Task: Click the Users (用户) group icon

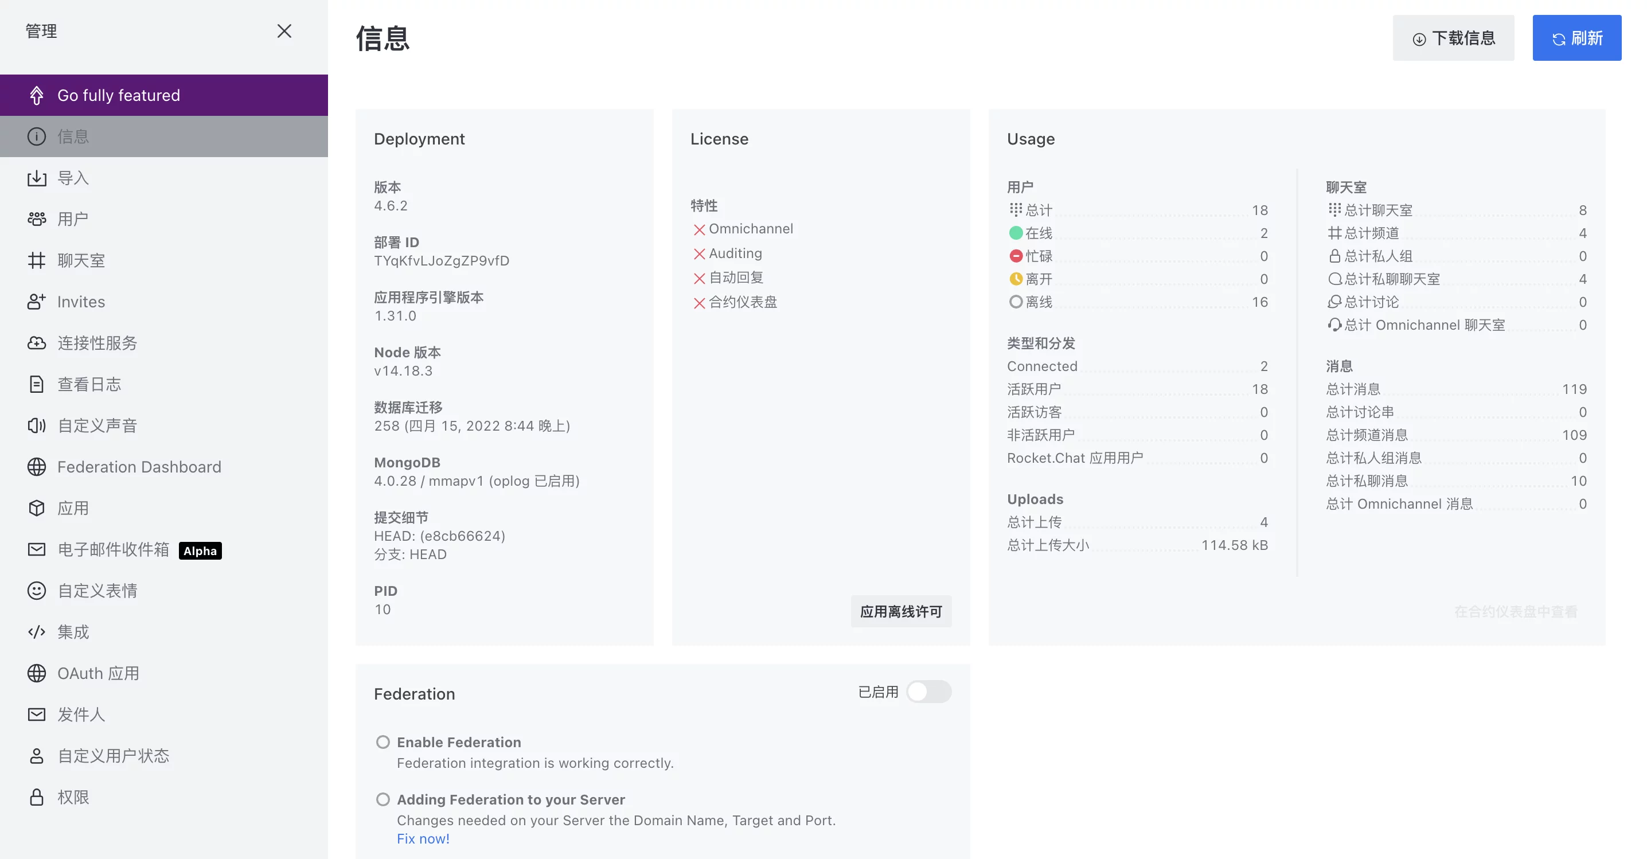Action: [37, 219]
